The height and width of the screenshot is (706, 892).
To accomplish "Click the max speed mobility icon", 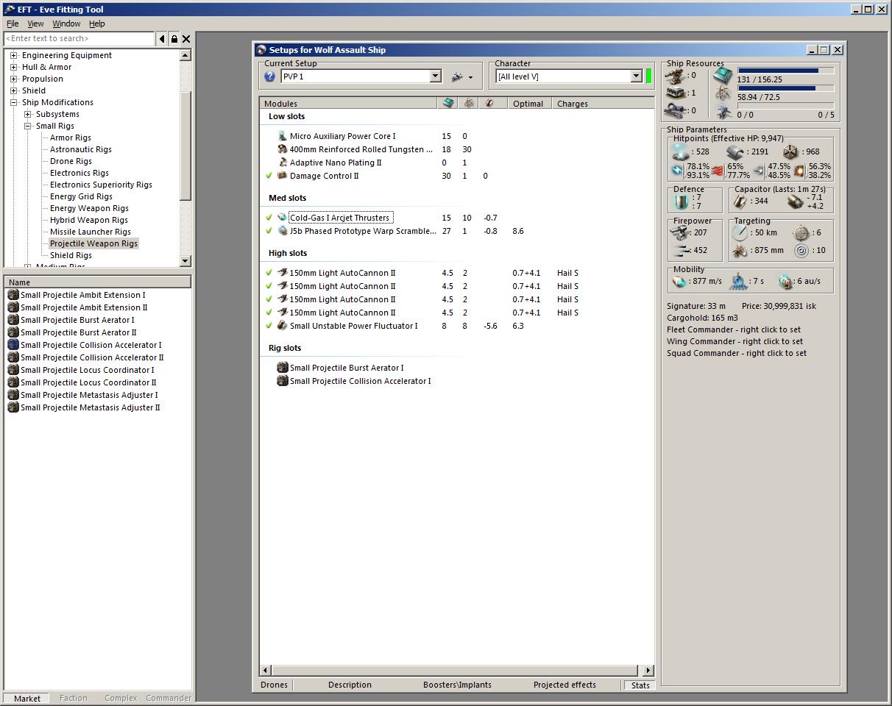I will (680, 281).
